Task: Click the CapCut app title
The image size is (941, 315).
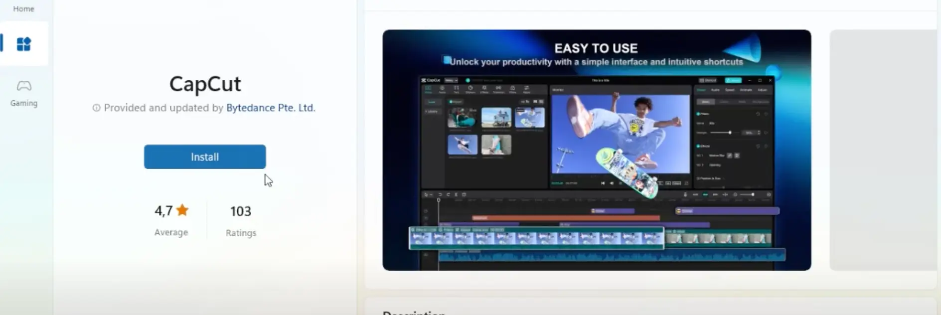Action: tap(205, 84)
